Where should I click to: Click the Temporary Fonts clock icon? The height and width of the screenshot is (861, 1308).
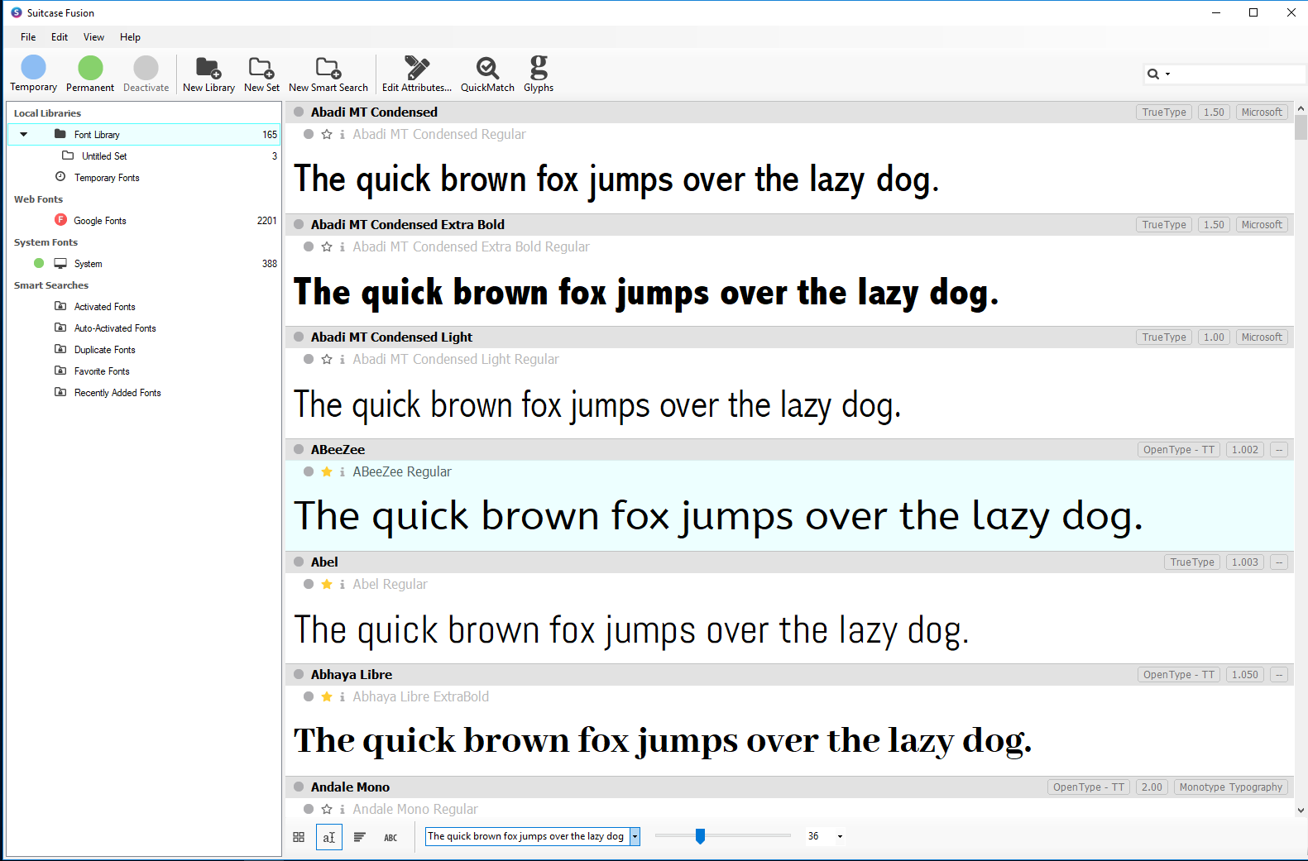point(60,176)
